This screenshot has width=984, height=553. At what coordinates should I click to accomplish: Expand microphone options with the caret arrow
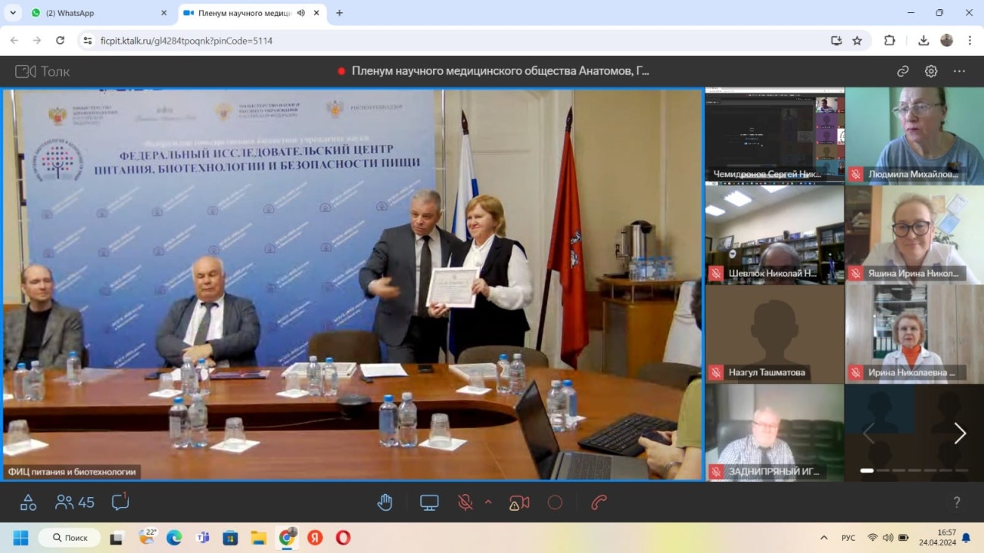tap(488, 502)
